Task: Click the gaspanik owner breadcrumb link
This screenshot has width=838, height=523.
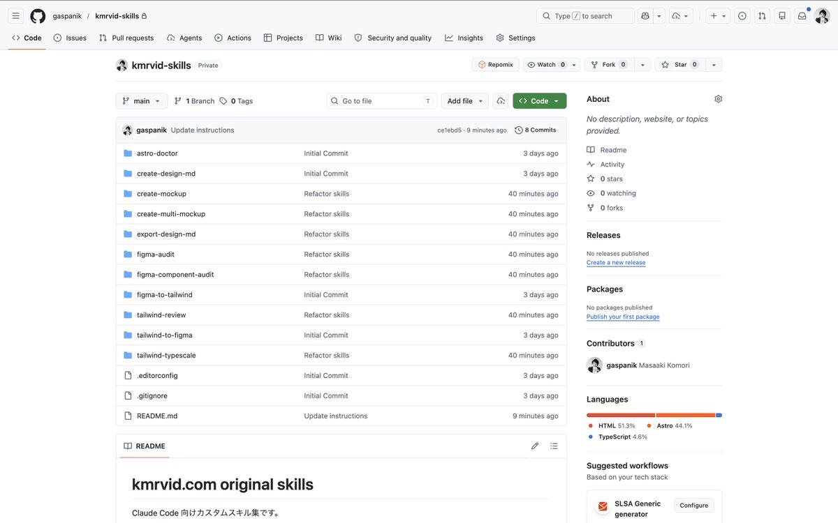Action: (x=67, y=15)
